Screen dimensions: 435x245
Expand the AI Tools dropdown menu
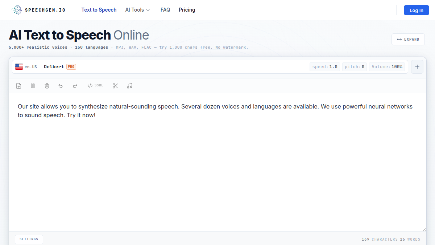(x=137, y=10)
